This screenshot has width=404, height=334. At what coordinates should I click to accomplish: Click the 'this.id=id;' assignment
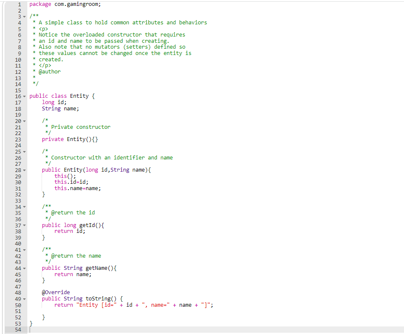point(71,182)
